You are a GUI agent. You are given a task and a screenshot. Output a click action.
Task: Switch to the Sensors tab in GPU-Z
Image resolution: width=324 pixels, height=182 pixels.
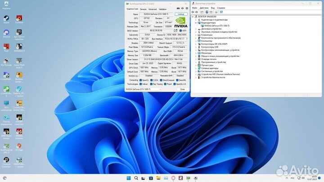coord(143,9)
